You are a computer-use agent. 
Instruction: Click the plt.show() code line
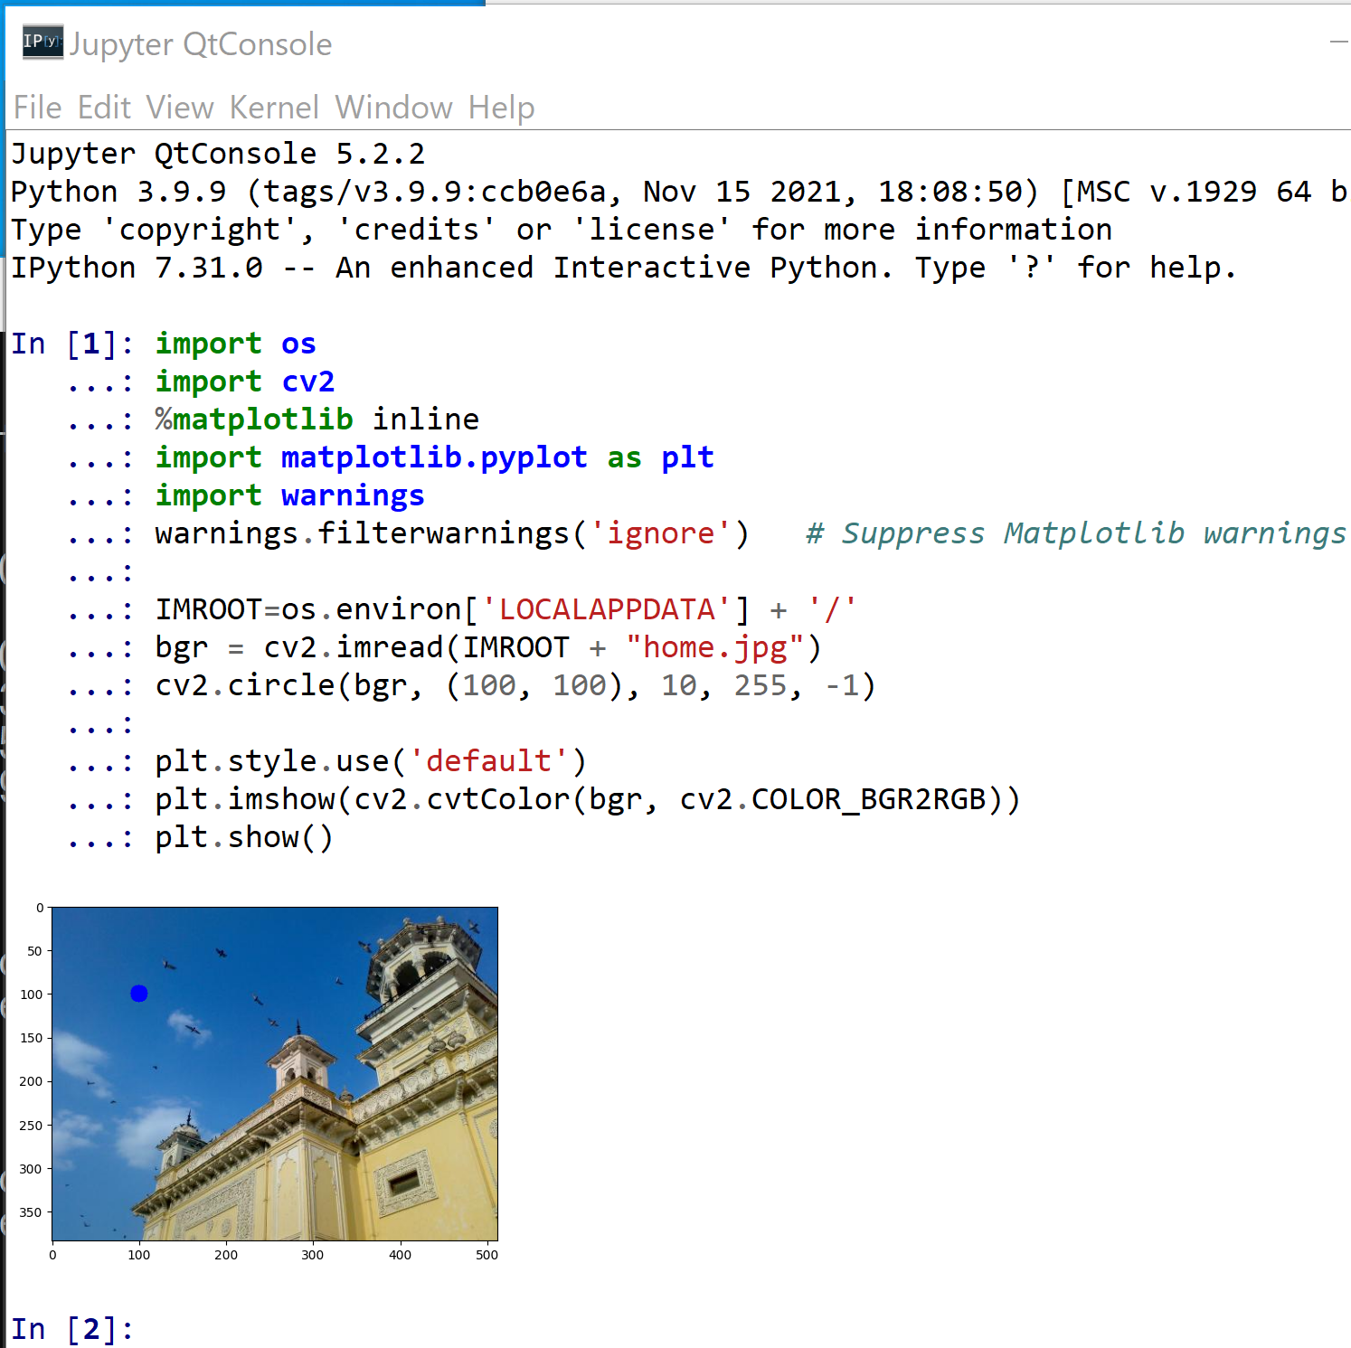(244, 837)
